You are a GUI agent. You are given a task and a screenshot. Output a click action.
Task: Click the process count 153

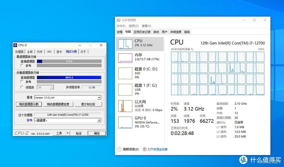point(175,121)
